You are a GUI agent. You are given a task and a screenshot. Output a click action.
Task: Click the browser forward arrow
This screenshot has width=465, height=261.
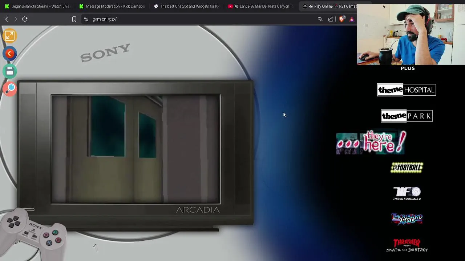(x=16, y=19)
